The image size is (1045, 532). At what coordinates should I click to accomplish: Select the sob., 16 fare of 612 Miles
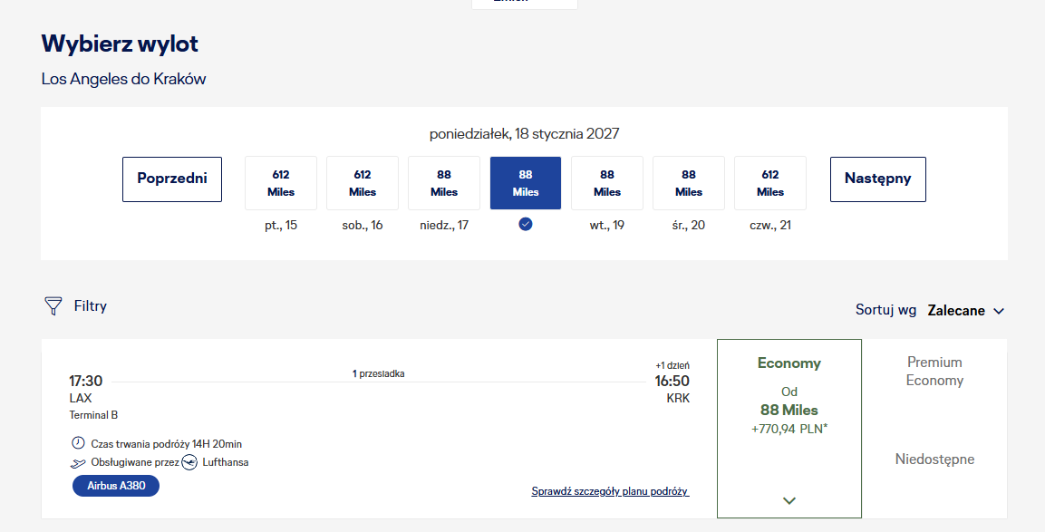coord(363,183)
